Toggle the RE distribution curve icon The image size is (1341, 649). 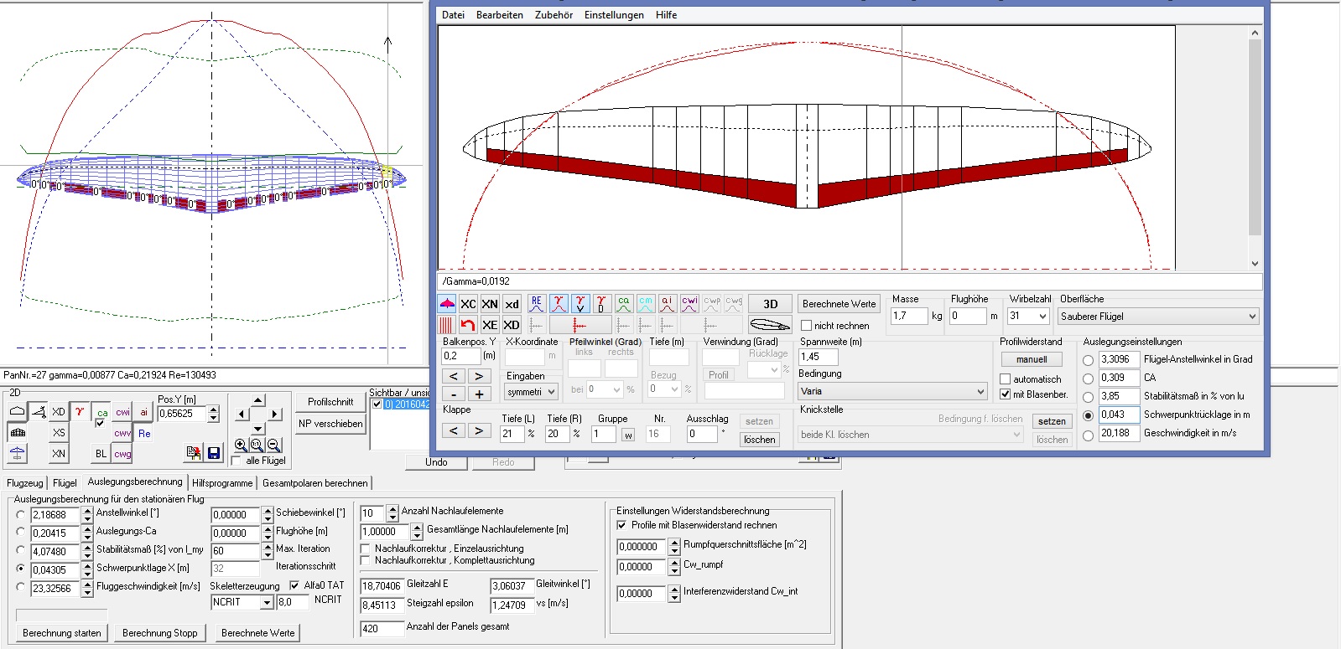537,303
